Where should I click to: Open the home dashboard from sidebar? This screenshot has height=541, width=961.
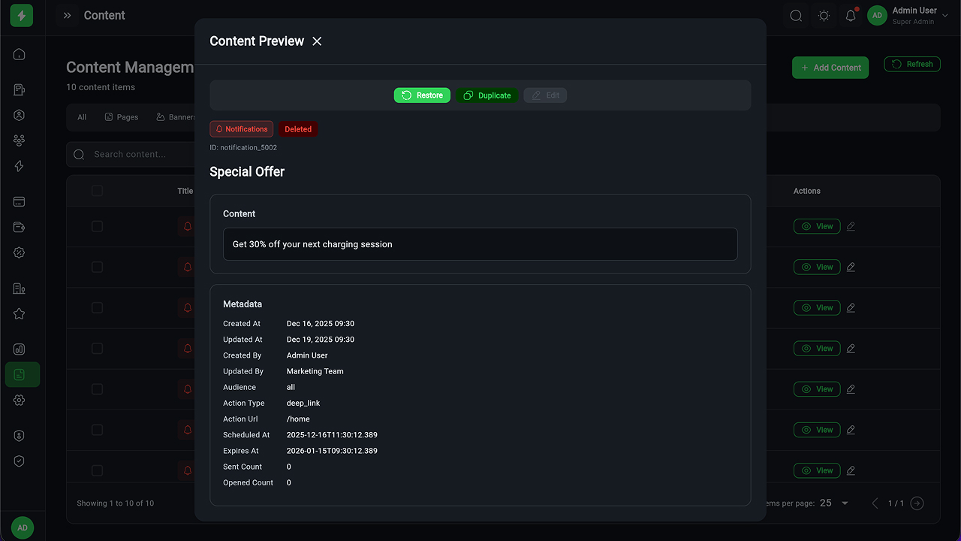point(20,54)
